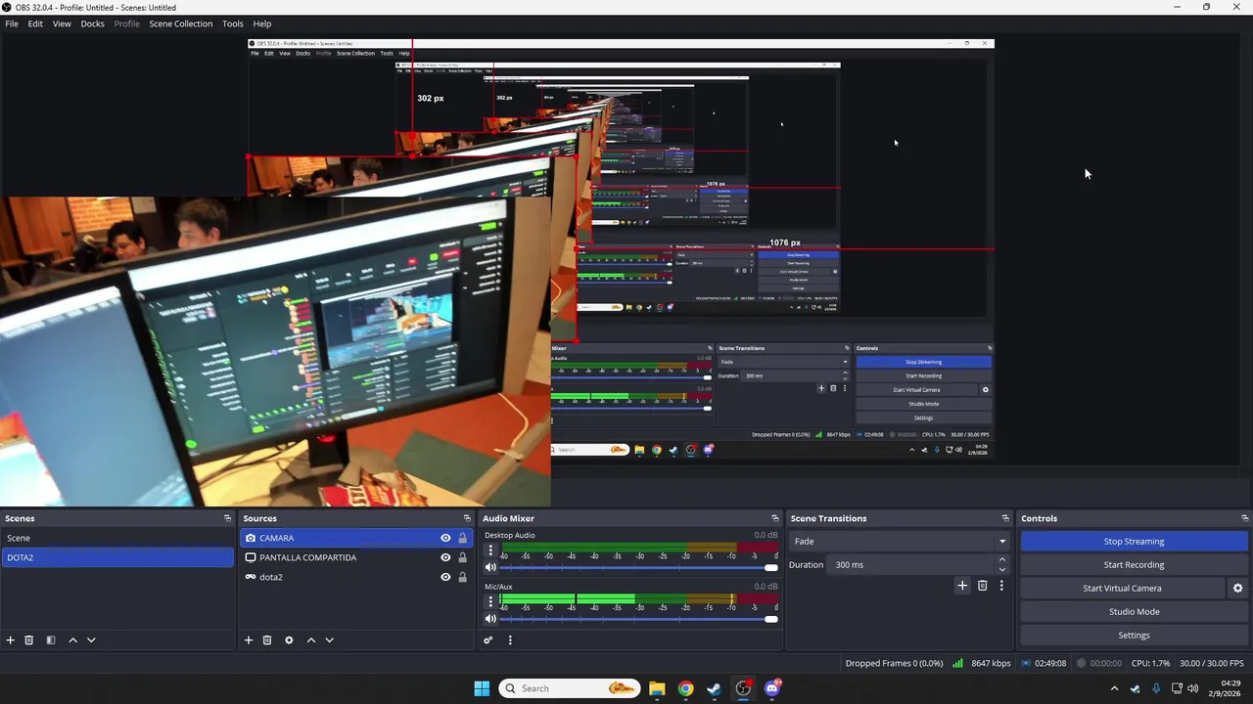Add a new scene with plus icon
Viewport: 1253px width, 704px height.
tap(11, 640)
